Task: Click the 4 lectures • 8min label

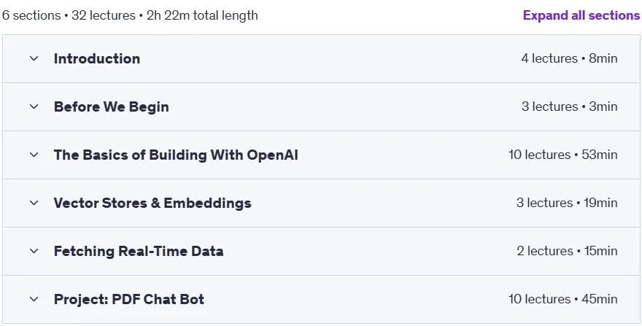Action: pos(569,58)
